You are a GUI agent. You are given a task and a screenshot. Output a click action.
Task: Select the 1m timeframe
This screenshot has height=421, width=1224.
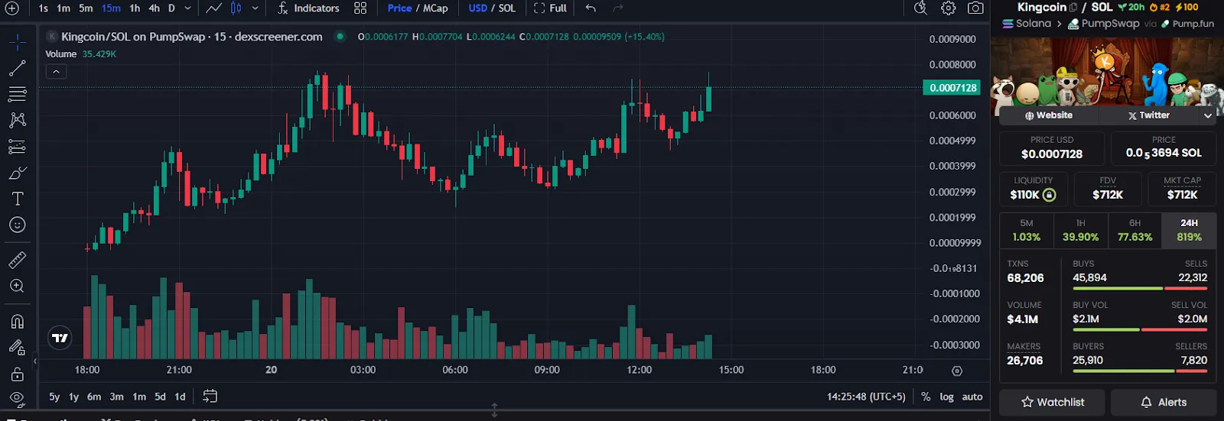click(63, 8)
